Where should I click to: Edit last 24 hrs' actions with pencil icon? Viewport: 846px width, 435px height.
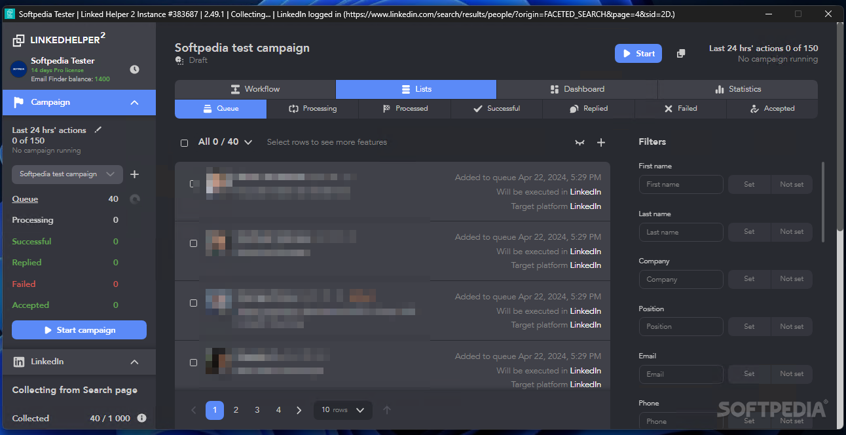(98, 130)
